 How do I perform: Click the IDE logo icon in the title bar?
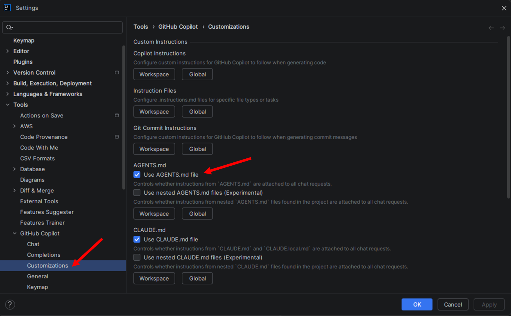pyautogui.click(x=7, y=8)
